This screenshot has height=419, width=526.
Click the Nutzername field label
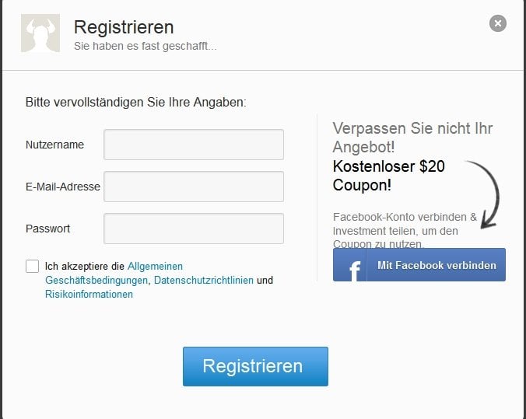54,145
